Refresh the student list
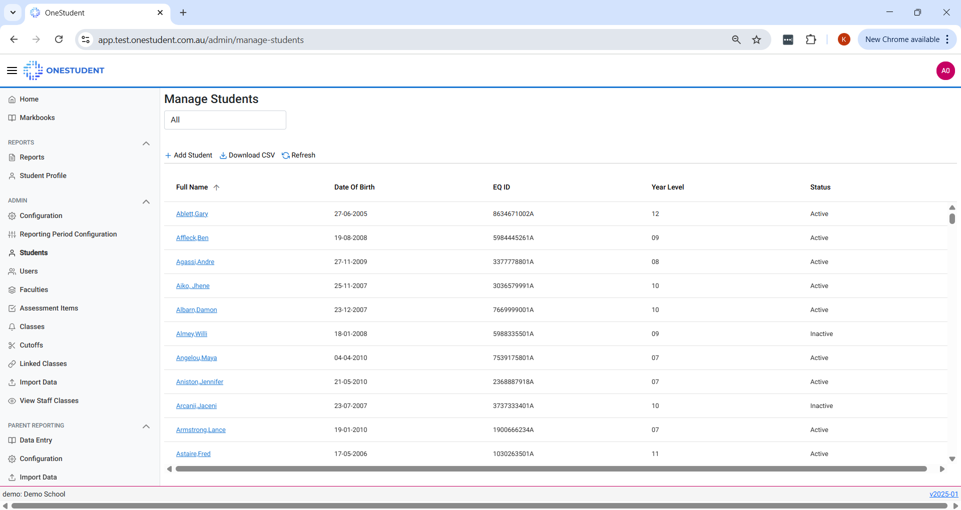The image size is (961, 510). click(299, 155)
